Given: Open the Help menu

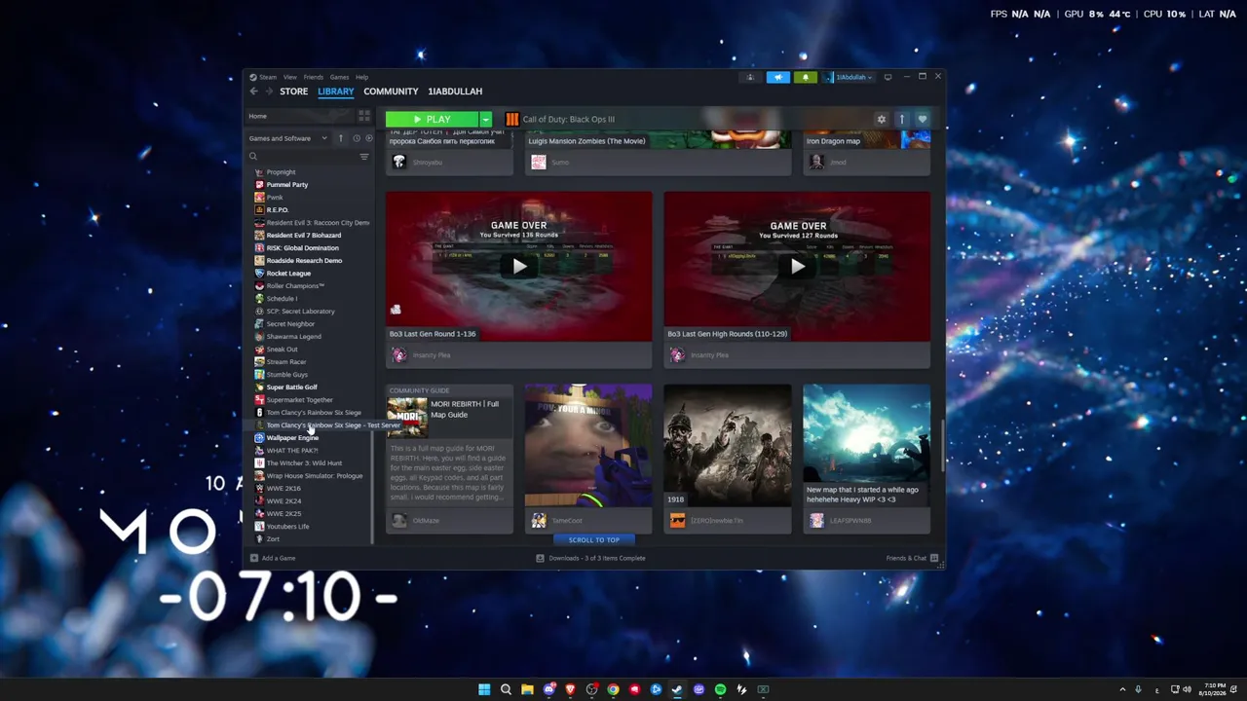Looking at the screenshot, I should (x=362, y=77).
